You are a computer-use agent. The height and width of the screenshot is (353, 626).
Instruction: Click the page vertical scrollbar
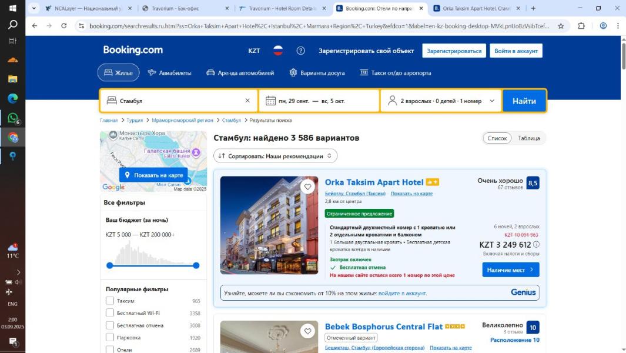[x=623, y=56]
